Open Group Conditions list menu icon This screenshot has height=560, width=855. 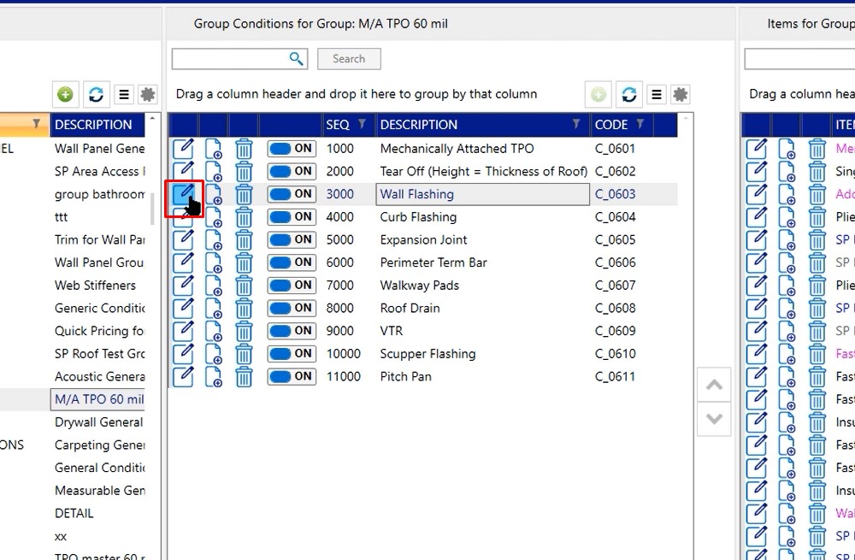656,94
